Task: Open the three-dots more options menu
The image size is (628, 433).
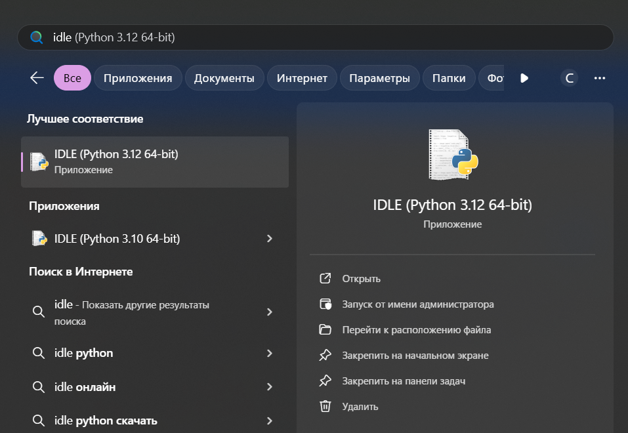Action: [599, 78]
